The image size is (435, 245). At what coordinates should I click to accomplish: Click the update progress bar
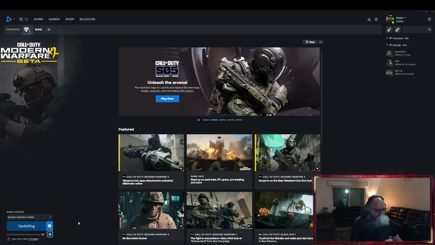point(23,234)
